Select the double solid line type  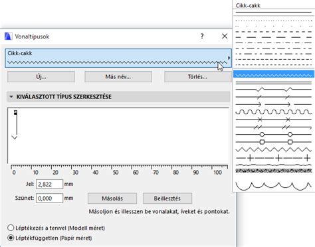pyautogui.click(x=274, y=83)
